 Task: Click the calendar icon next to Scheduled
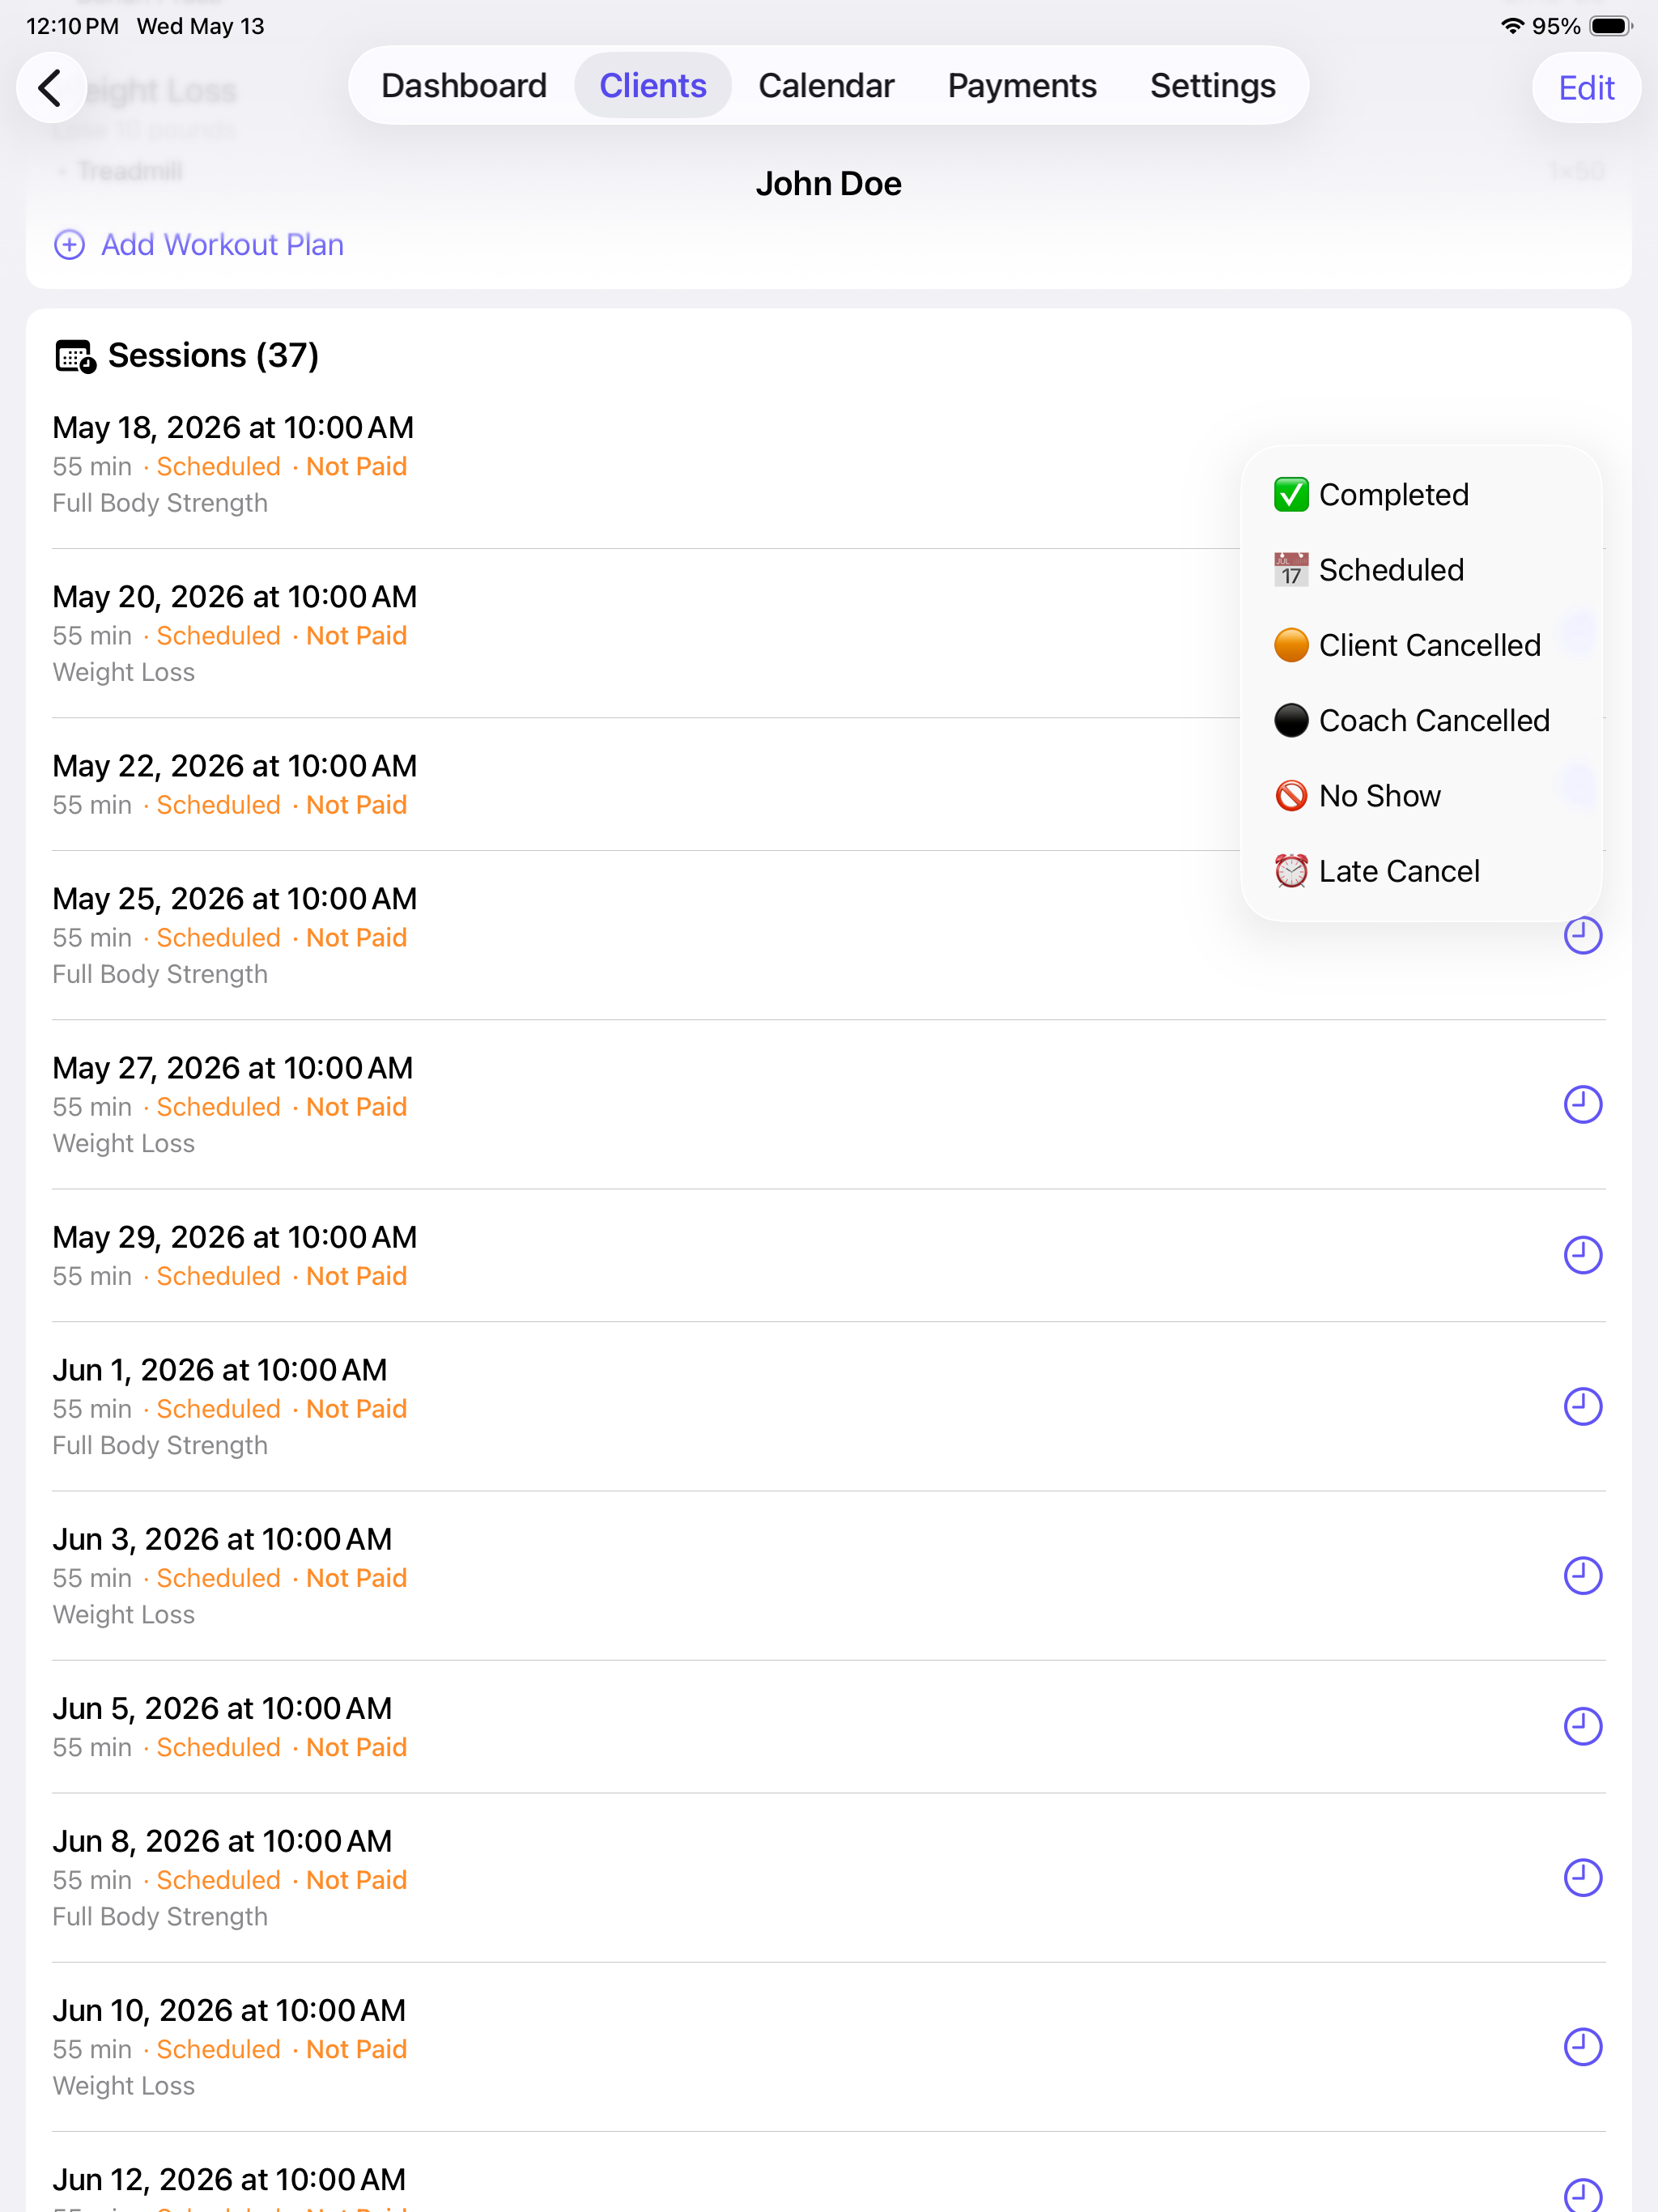(x=1291, y=570)
